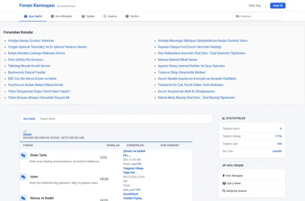Image resolution: width=305 pixels, height=201 pixels.
Task: Open Ordu Gölköy Oto Kurtarıcı topic
Action: point(26,60)
